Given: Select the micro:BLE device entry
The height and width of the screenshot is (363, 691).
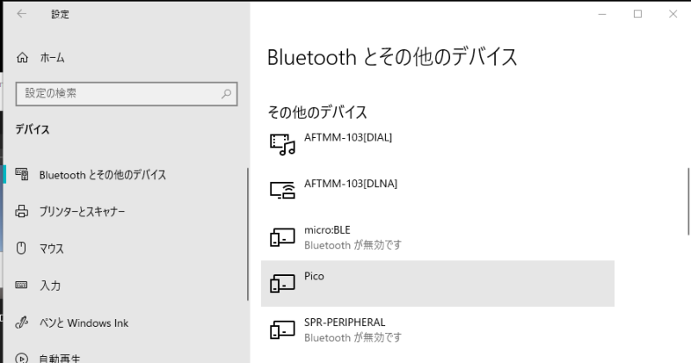Looking at the screenshot, I should 437,237.
